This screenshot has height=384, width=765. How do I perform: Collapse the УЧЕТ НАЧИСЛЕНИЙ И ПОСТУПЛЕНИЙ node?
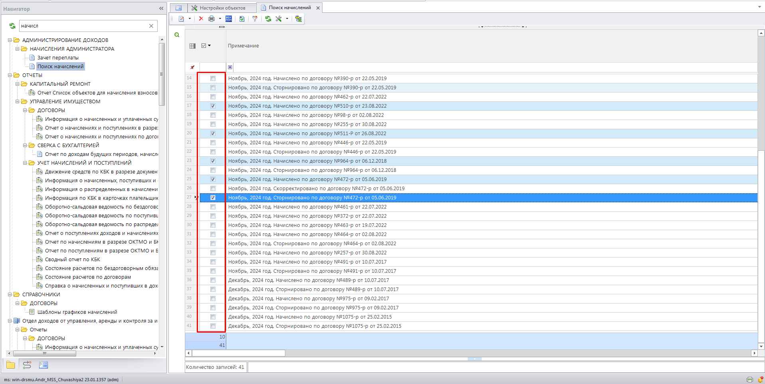[25, 163]
